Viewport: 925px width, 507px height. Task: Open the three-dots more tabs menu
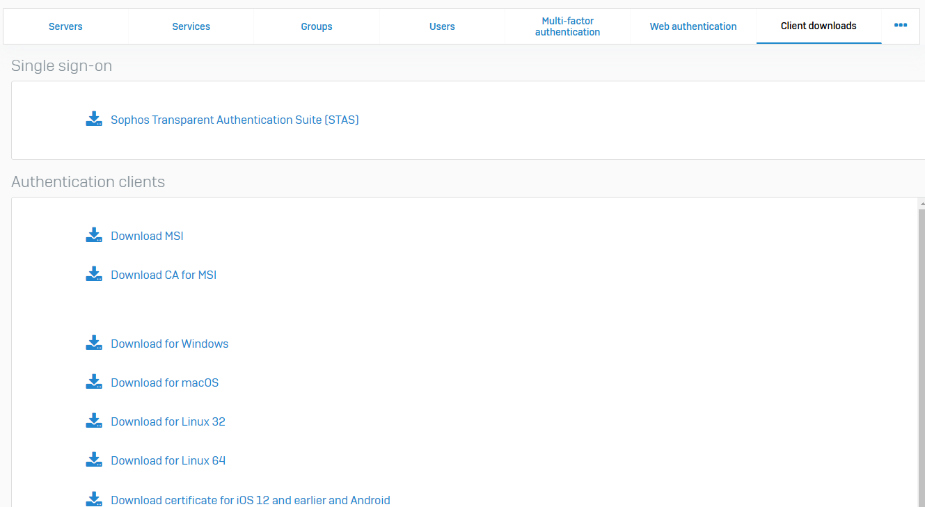coord(901,26)
